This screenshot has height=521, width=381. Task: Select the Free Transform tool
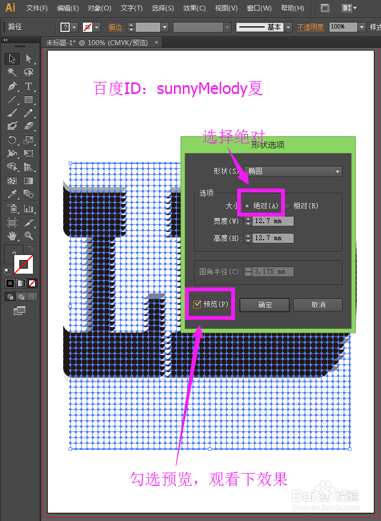(29, 153)
